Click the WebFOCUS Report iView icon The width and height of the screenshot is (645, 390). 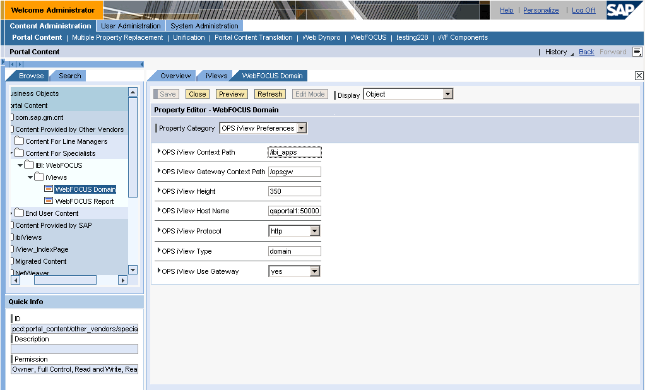click(x=49, y=201)
